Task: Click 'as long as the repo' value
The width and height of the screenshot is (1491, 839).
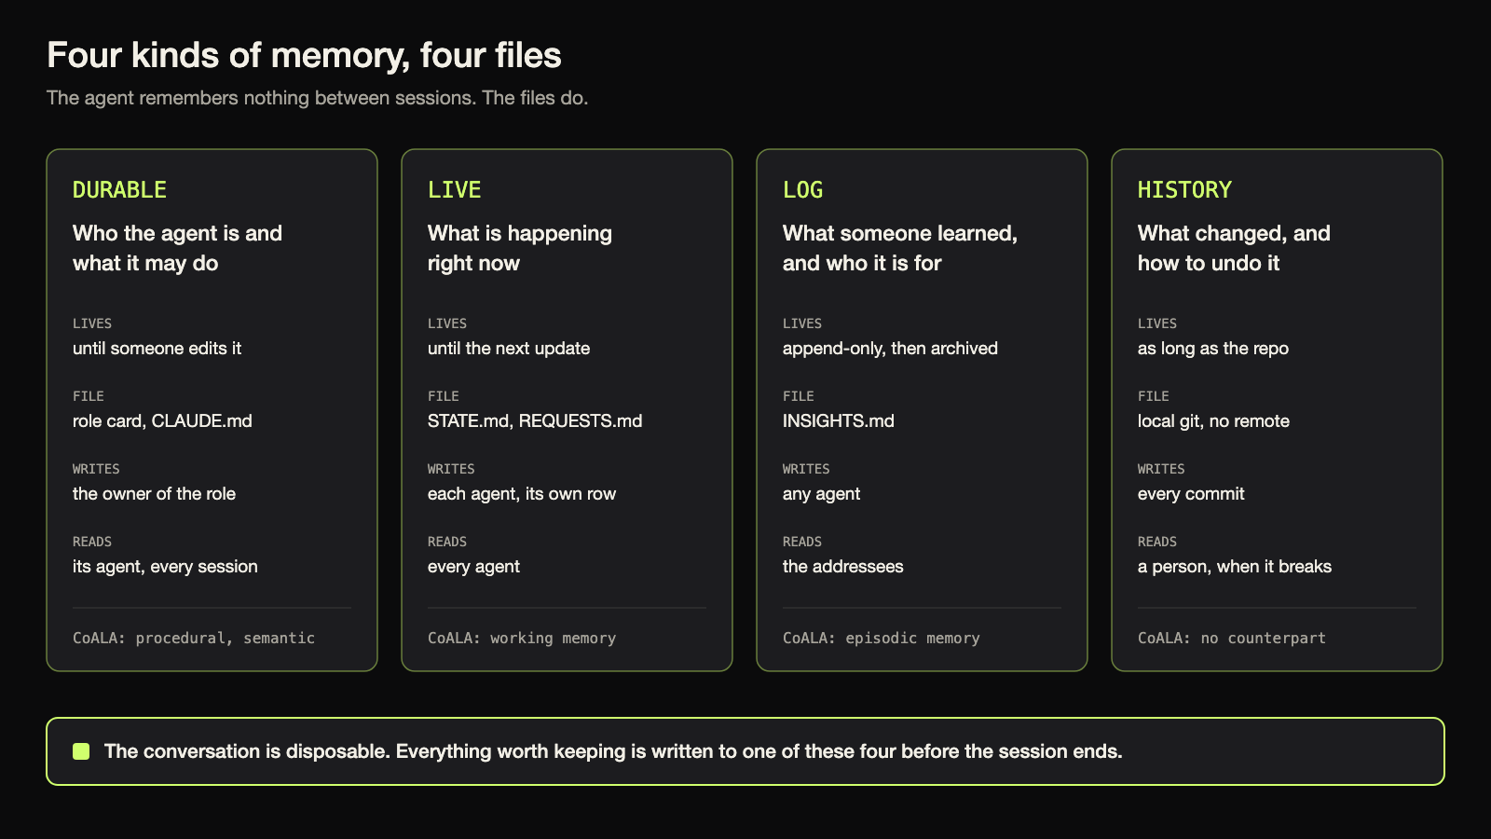Action: pyautogui.click(x=1213, y=349)
